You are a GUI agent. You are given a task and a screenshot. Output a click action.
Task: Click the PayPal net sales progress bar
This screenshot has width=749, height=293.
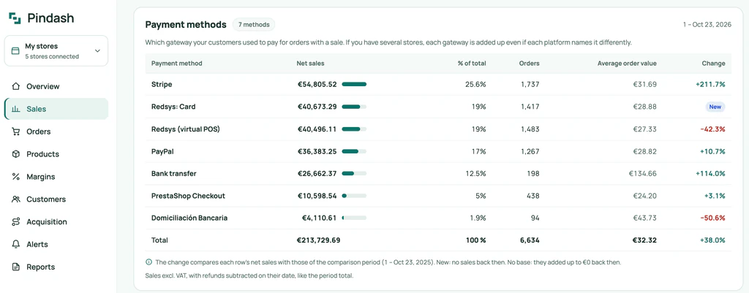(354, 152)
